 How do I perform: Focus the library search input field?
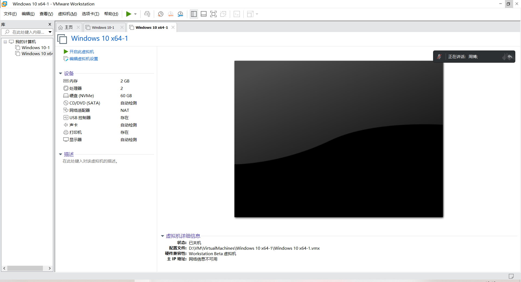pyautogui.click(x=27, y=32)
